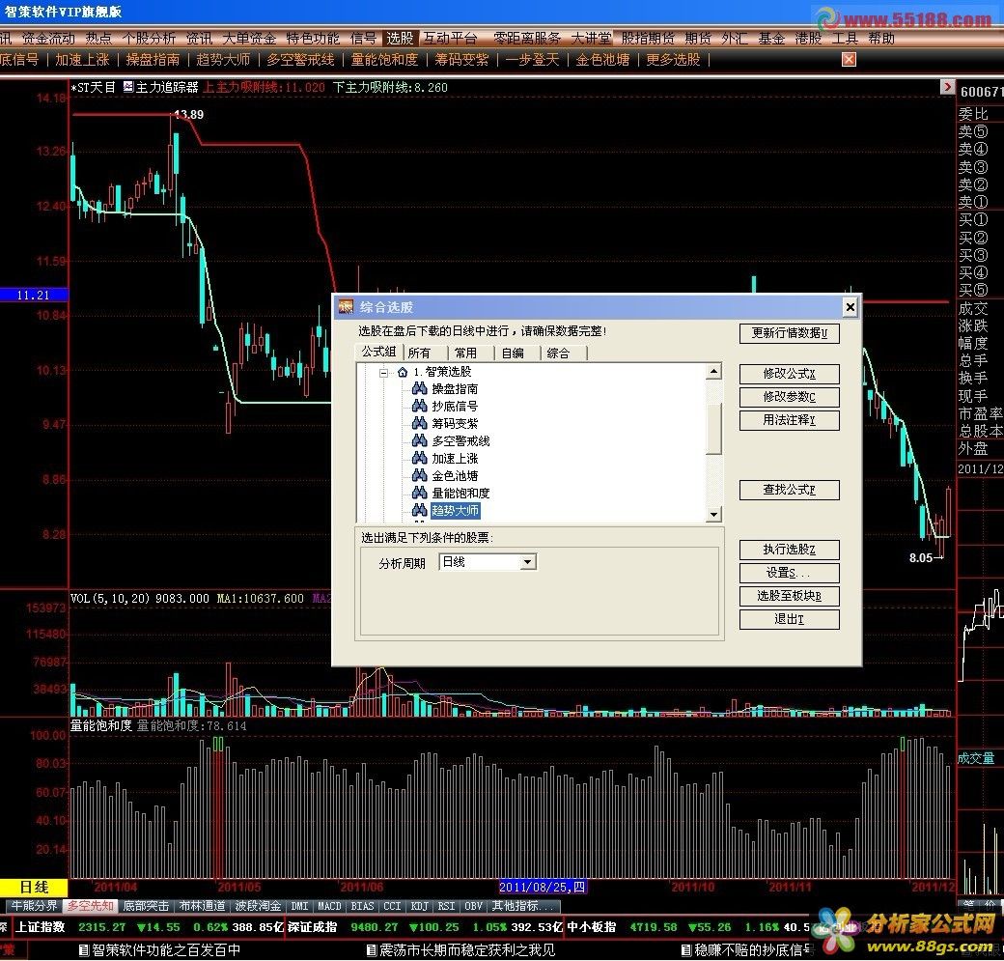Switch to the 所有 tab

click(x=419, y=353)
